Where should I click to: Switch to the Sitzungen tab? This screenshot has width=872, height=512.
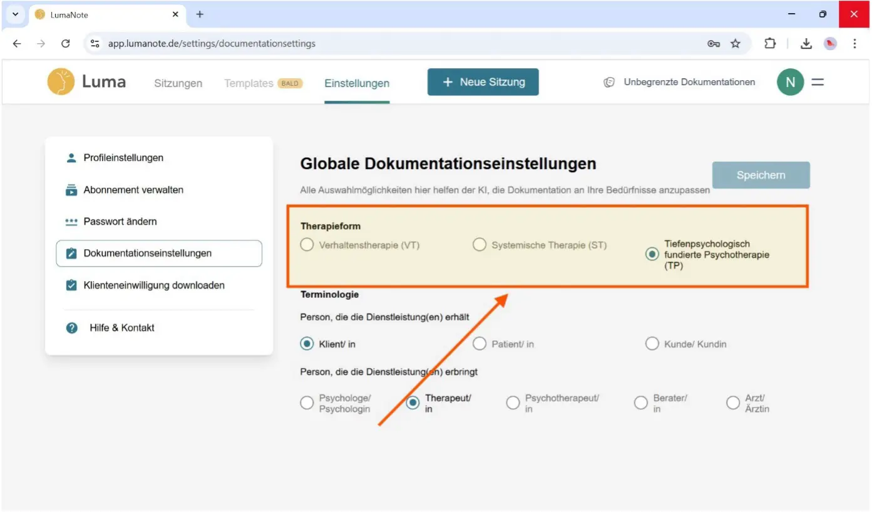click(178, 83)
